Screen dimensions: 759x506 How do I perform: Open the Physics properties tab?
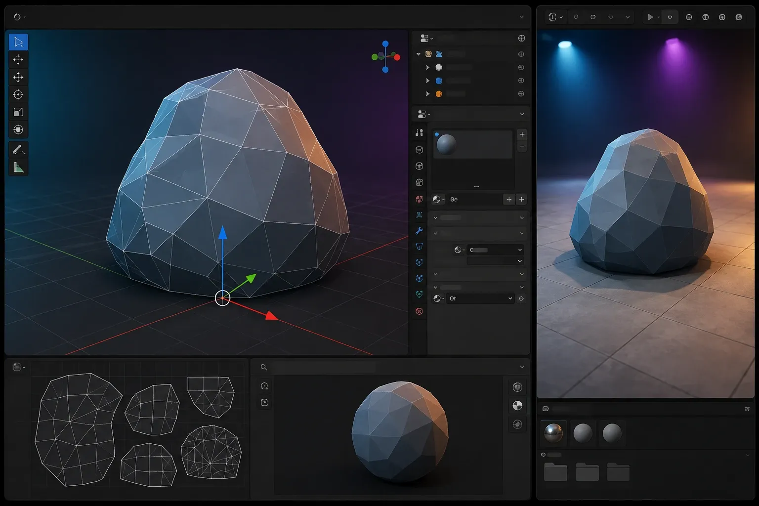pos(419,262)
